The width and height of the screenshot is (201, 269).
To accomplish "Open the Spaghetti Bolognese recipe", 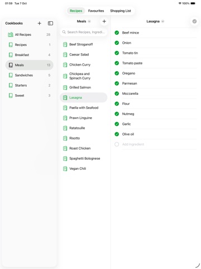I will pos(84,159).
